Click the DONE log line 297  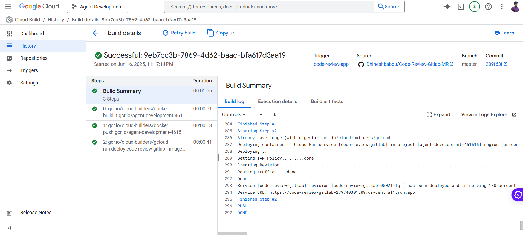[x=242, y=213]
